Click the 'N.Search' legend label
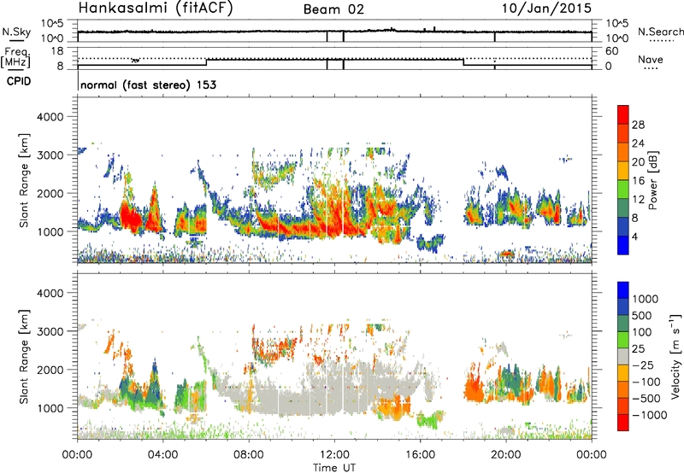 pos(660,32)
